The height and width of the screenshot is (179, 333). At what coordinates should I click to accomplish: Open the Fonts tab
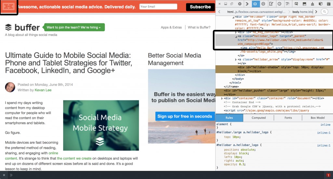(x=288, y=118)
